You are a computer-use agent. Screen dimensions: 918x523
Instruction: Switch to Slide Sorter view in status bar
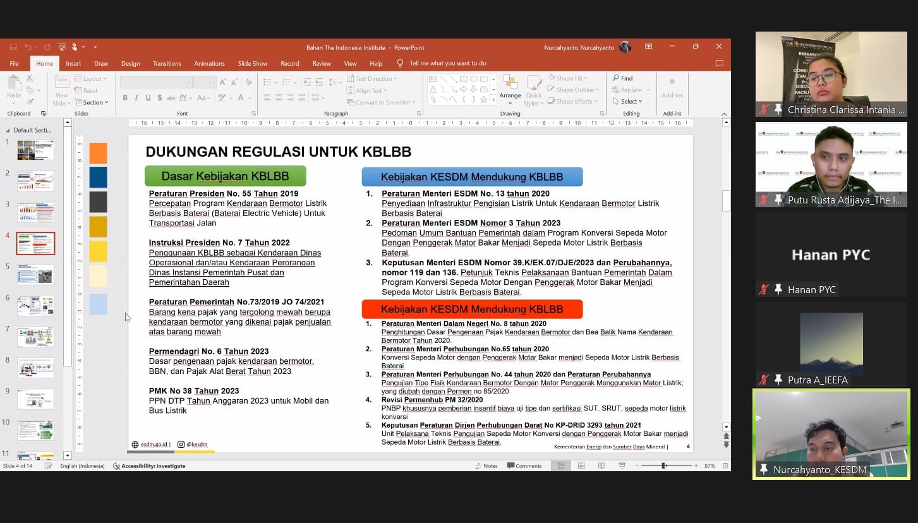[581, 466]
